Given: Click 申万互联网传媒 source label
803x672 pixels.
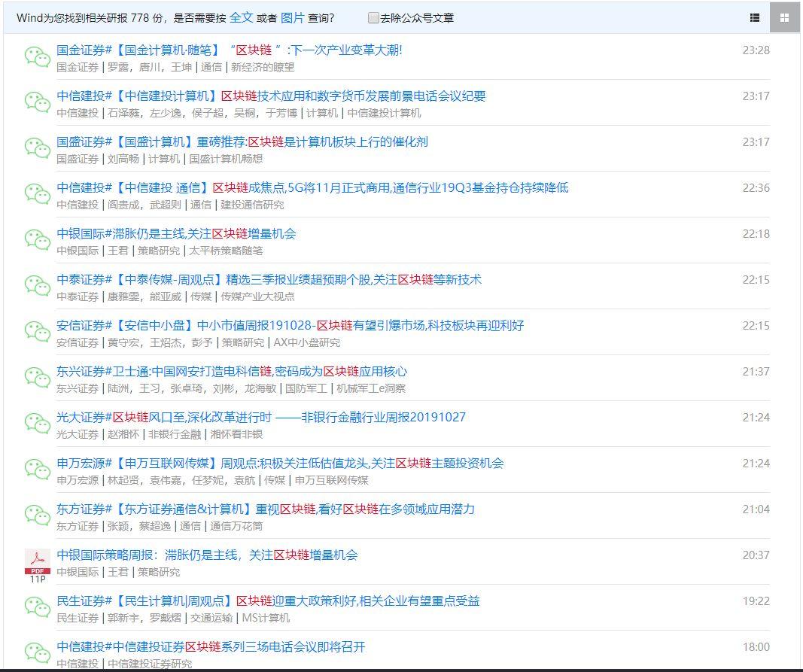Looking at the screenshot, I should [331, 480].
